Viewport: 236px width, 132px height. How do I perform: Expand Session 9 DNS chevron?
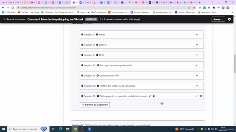click(197, 55)
